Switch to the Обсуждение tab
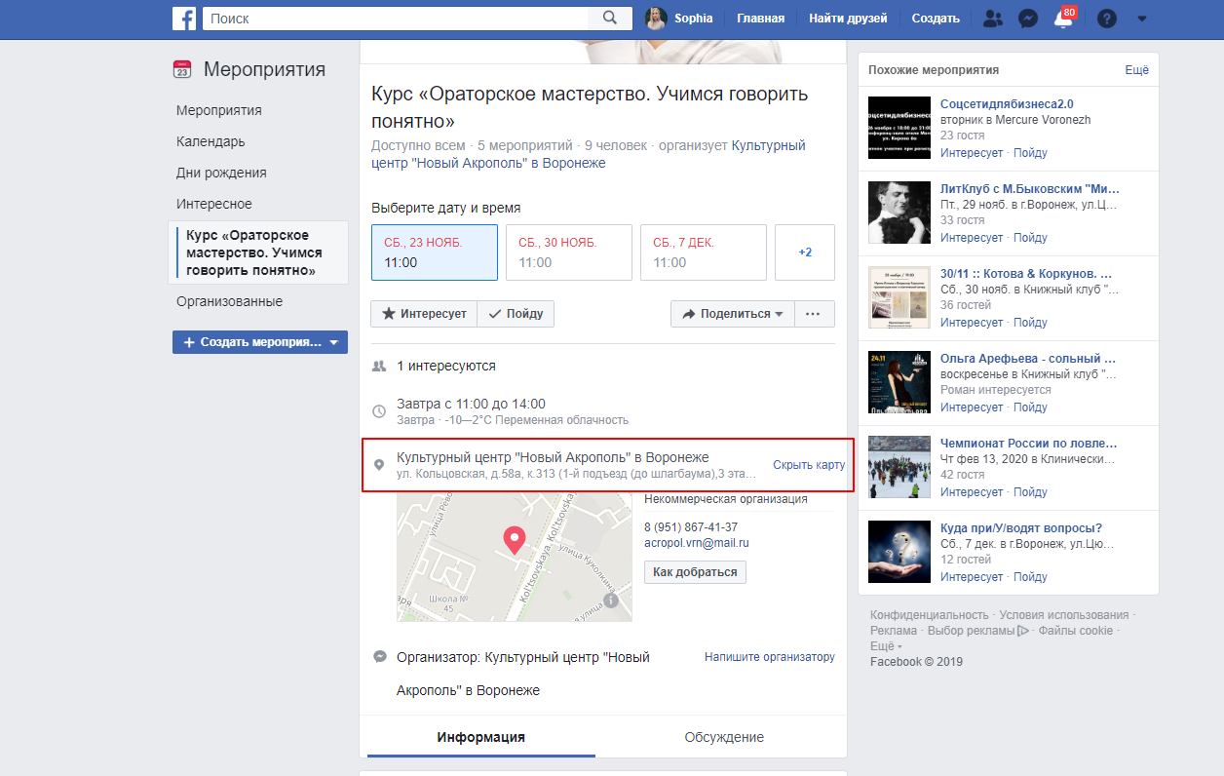The width and height of the screenshot is (1224, 776). click(724, 737)
